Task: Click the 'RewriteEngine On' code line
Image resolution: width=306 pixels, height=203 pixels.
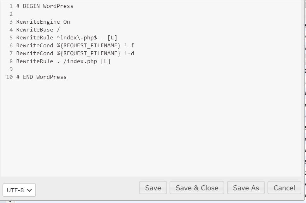Action: pyautogui.click(x=43, y=22)
